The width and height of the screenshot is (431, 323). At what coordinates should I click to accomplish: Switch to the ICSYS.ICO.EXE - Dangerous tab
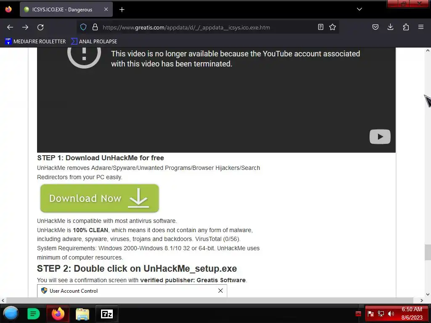coord(66,9)
